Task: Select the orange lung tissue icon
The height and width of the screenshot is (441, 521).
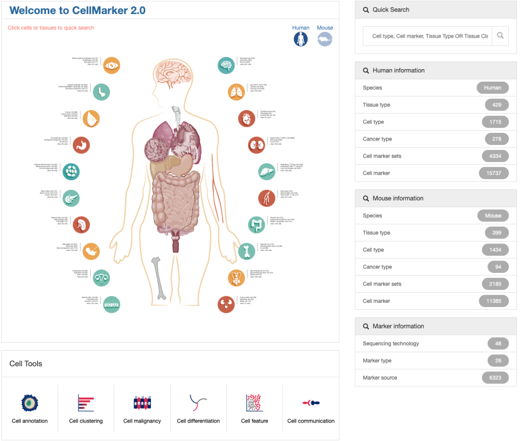Action: tap(236, 92)
